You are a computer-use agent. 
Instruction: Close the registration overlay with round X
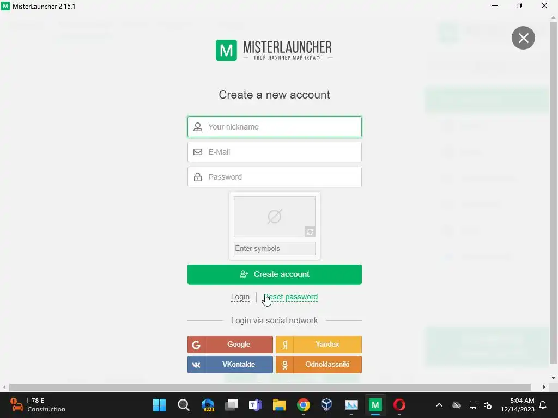(x=523, y=38)
